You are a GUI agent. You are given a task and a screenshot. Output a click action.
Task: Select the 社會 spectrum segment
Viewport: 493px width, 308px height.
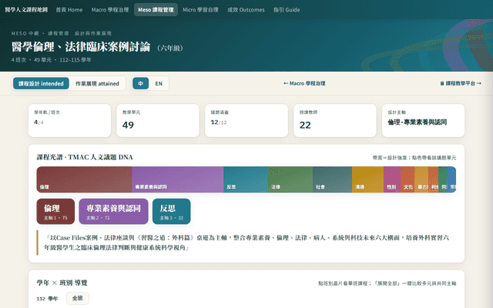click(x=332, y=179)
